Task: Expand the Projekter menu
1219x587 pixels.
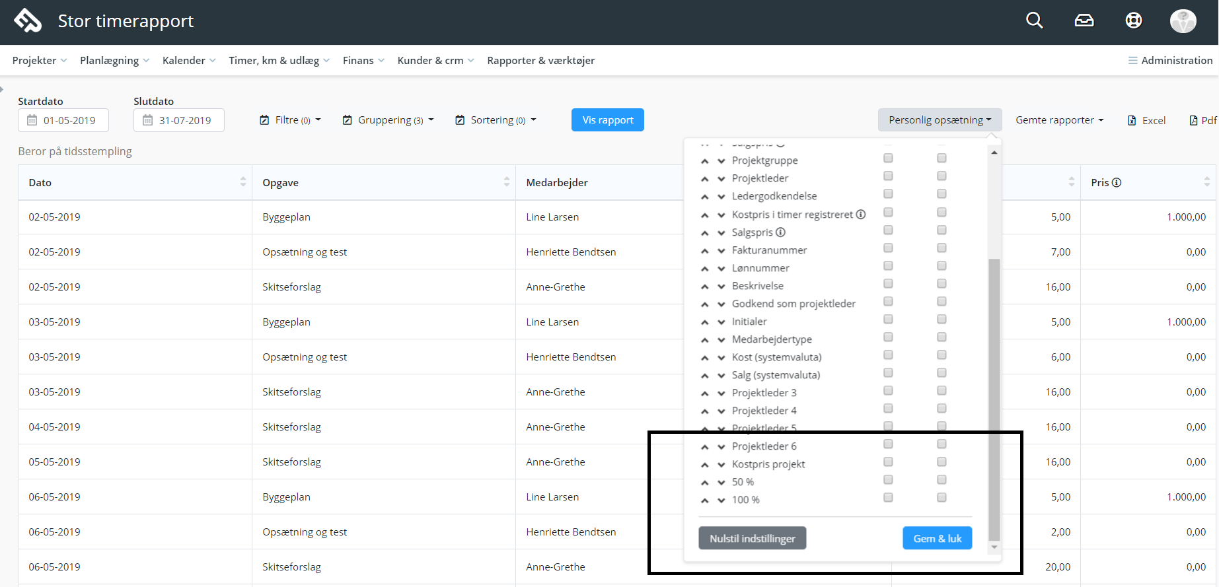Action: pyautogui.click(x=40, y=60)
